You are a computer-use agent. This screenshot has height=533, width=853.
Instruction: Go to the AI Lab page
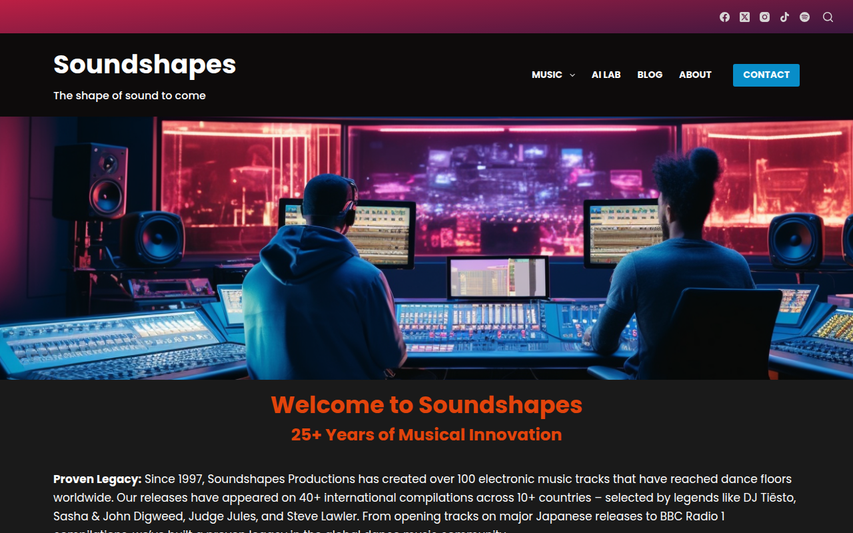click(606, 75)
